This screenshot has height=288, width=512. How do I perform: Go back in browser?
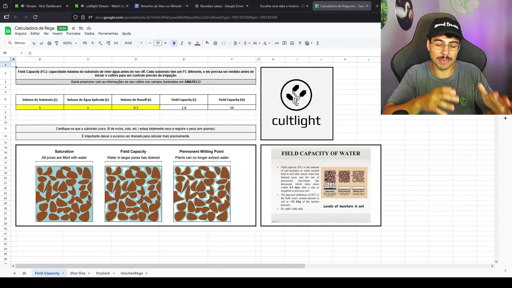pyautogui.click(x=16, y=17)
